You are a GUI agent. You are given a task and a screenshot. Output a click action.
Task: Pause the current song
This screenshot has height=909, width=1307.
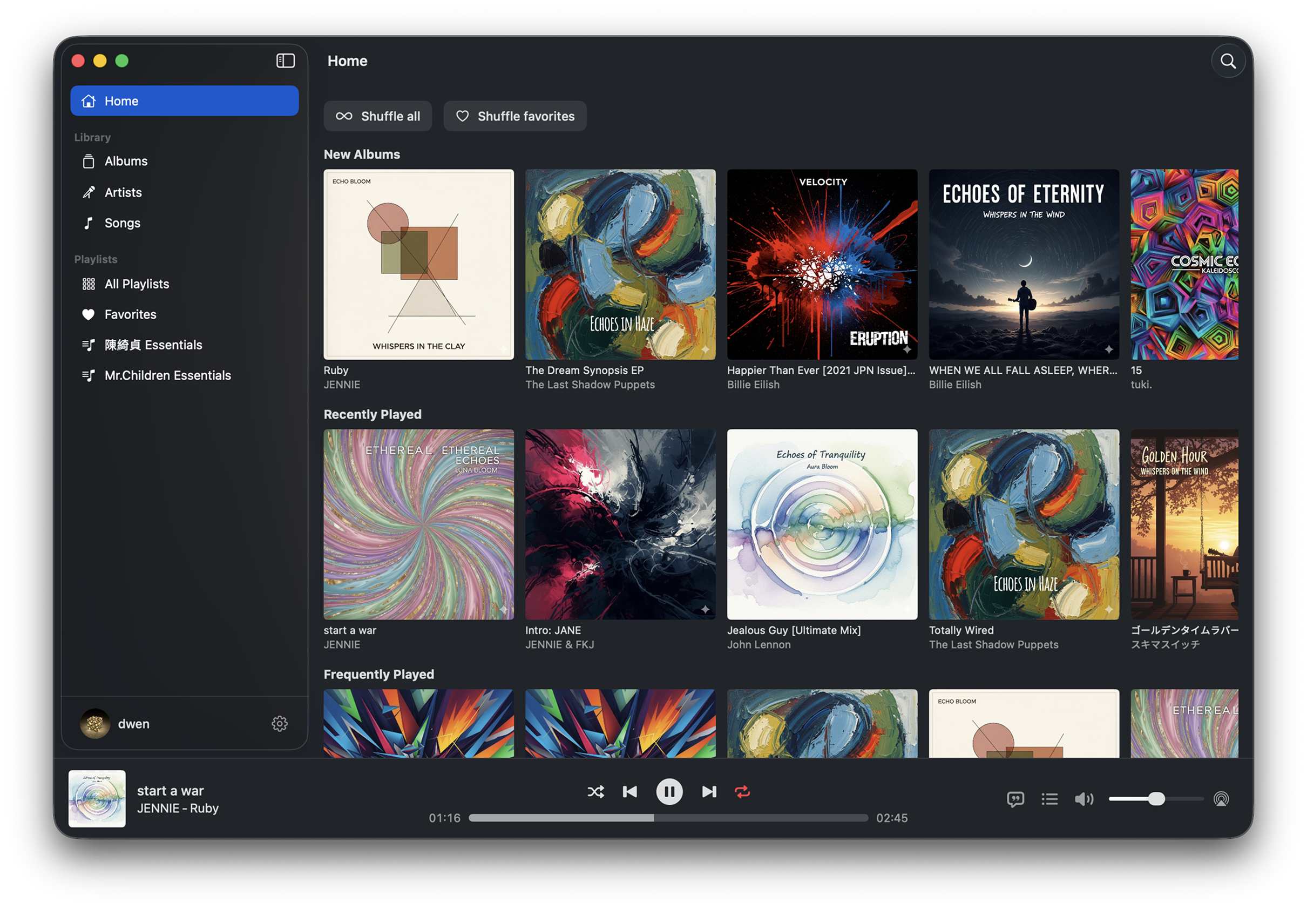point(669,792)
